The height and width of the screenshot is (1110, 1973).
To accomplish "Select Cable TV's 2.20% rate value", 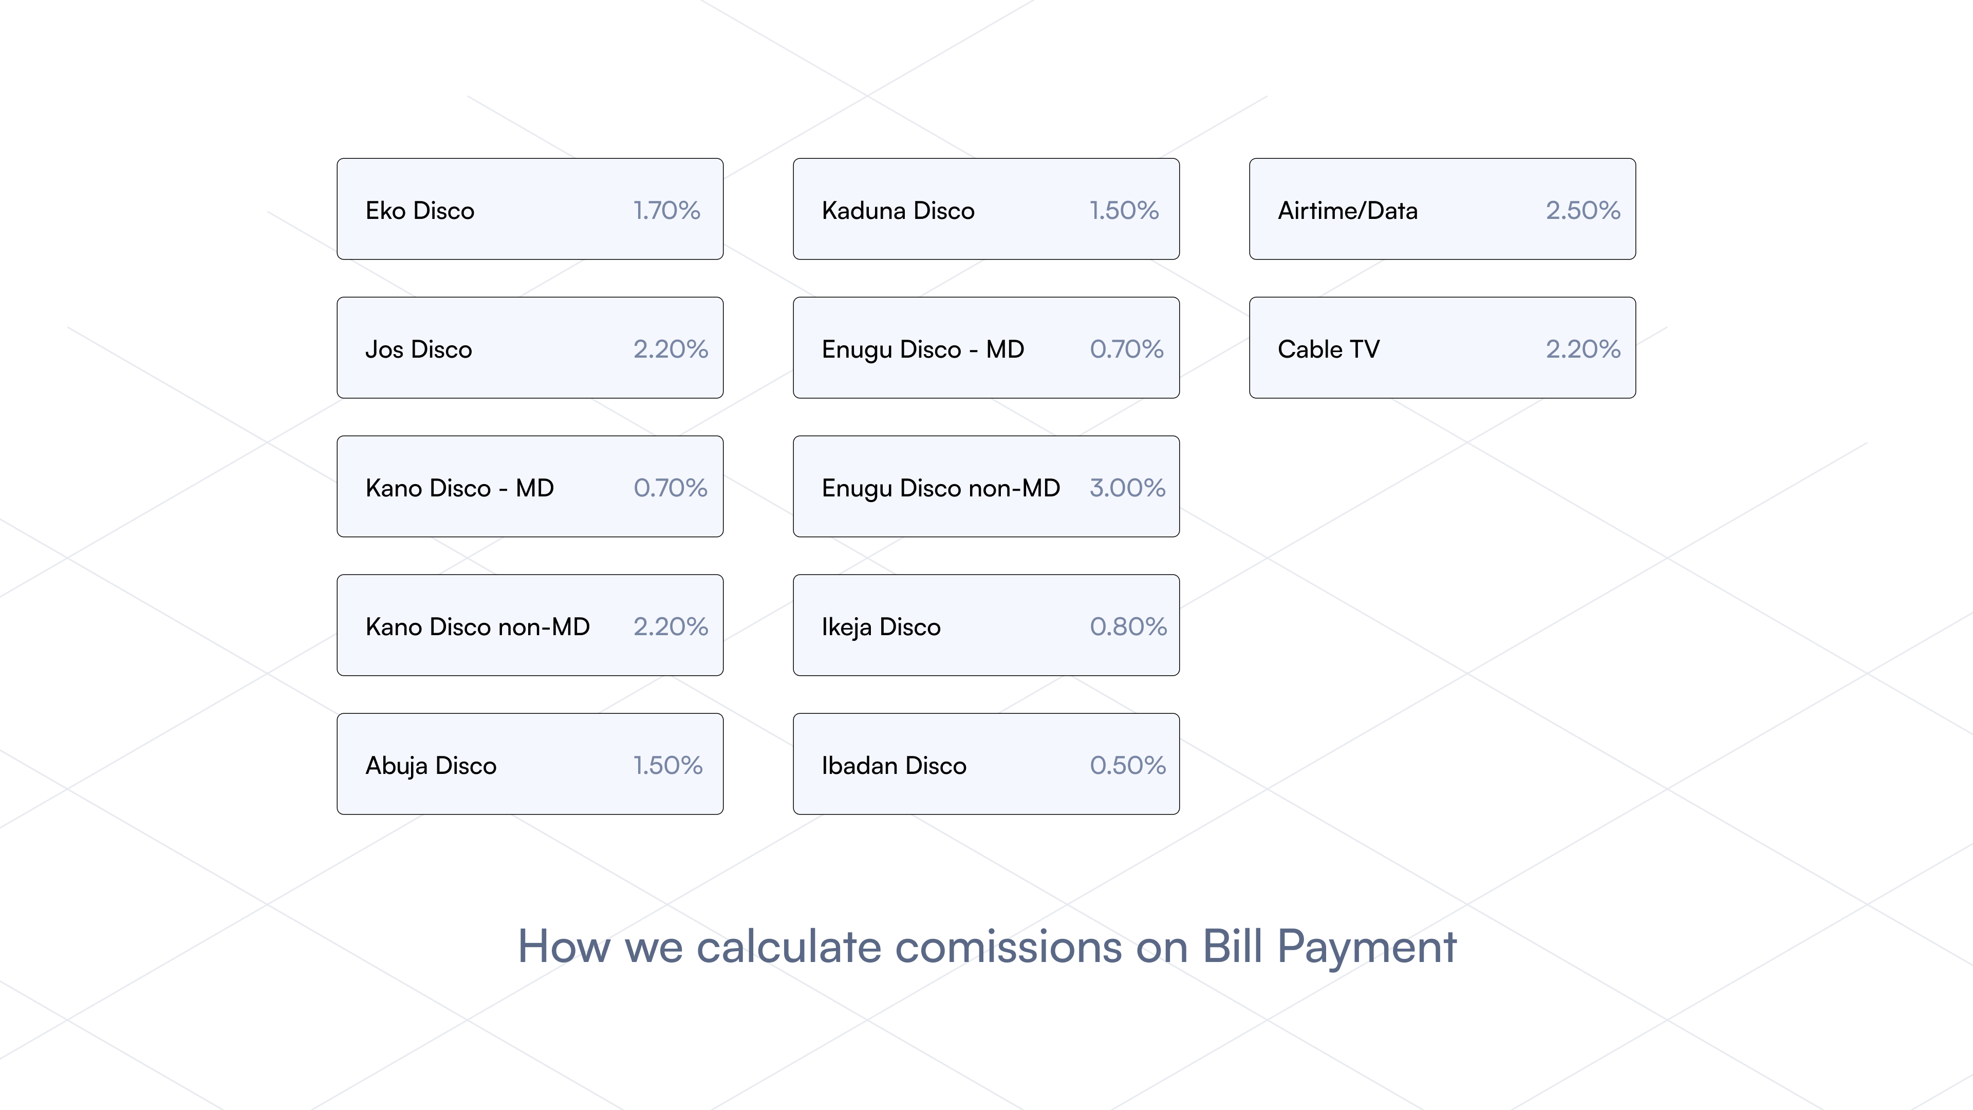I will (1583, 349).
